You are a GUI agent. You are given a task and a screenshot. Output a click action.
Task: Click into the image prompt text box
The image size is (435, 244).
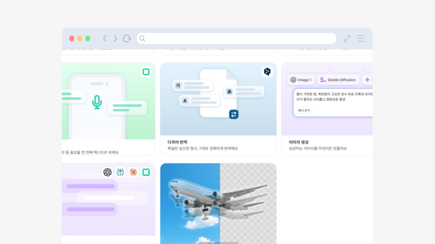[x=333, y=103]
